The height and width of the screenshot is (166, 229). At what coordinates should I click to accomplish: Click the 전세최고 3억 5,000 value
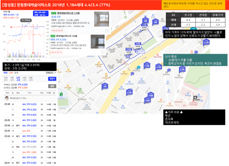click(x=23, y=88)
